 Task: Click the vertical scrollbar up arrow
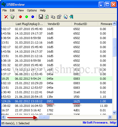tap(115, 24)
